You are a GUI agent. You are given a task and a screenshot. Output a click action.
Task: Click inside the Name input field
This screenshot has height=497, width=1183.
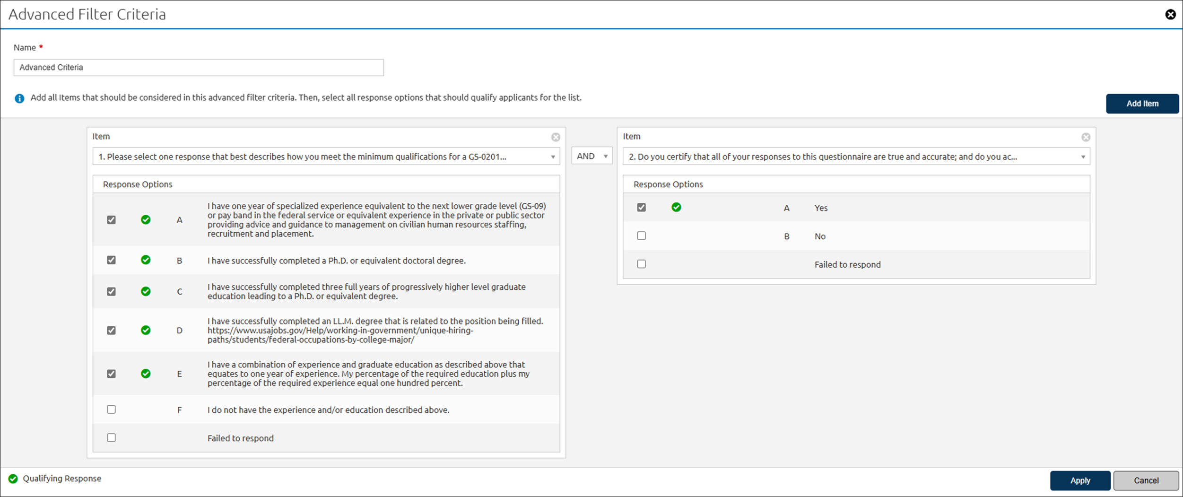tap(198, 67)
